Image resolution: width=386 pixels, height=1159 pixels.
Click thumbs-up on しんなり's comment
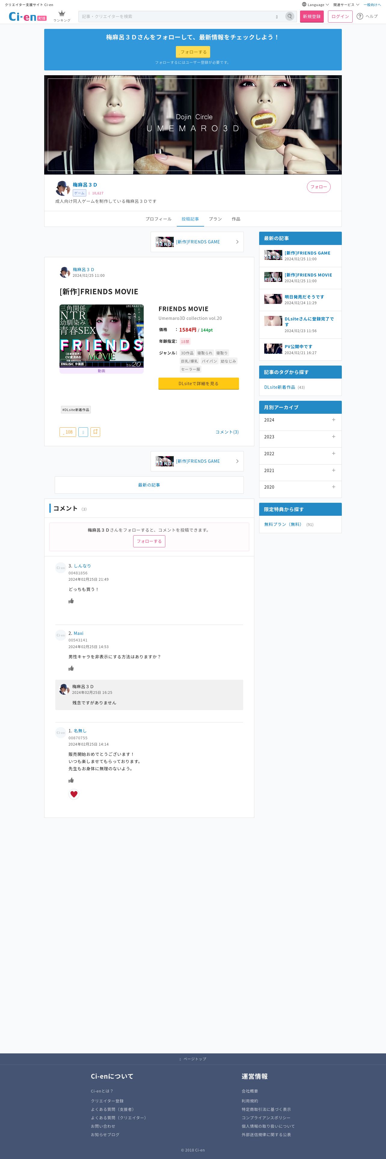click(71, 601)
